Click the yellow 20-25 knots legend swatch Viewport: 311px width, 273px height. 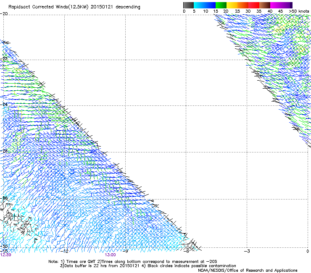click(232, 5)
